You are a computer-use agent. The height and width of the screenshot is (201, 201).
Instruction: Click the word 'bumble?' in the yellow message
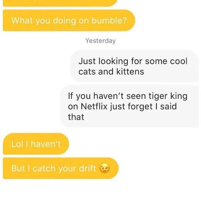click(109, 20)
